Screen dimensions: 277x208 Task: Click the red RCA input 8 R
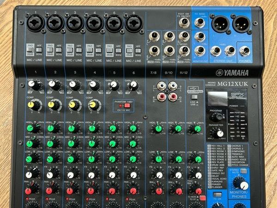point(162,97)
